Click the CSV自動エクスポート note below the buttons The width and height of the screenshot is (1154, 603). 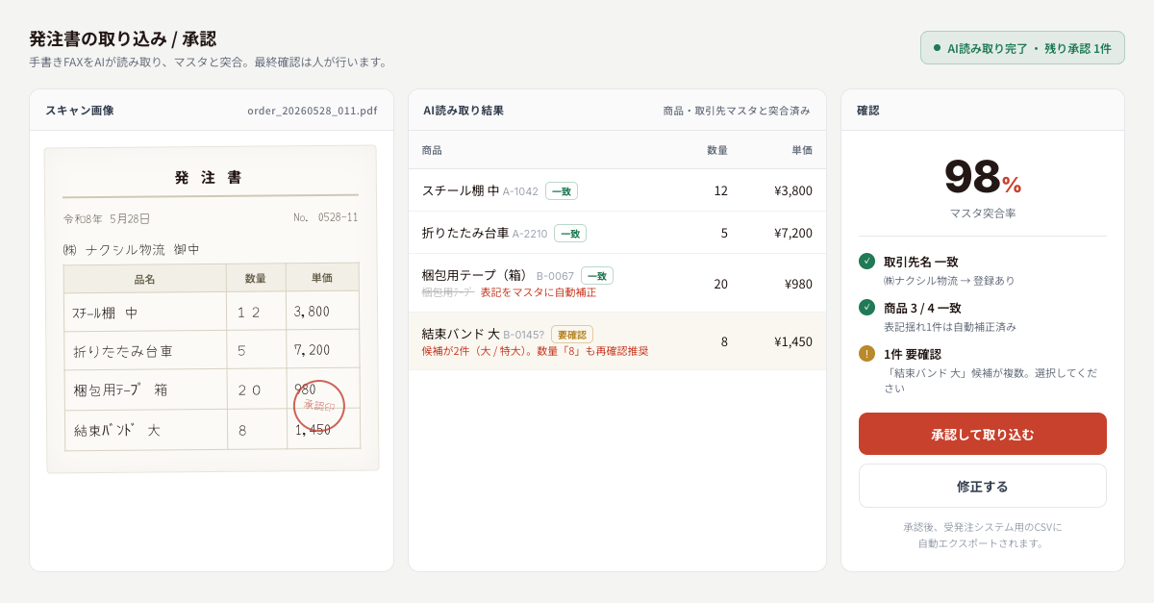pyautogui.click(x=982, y=535)
